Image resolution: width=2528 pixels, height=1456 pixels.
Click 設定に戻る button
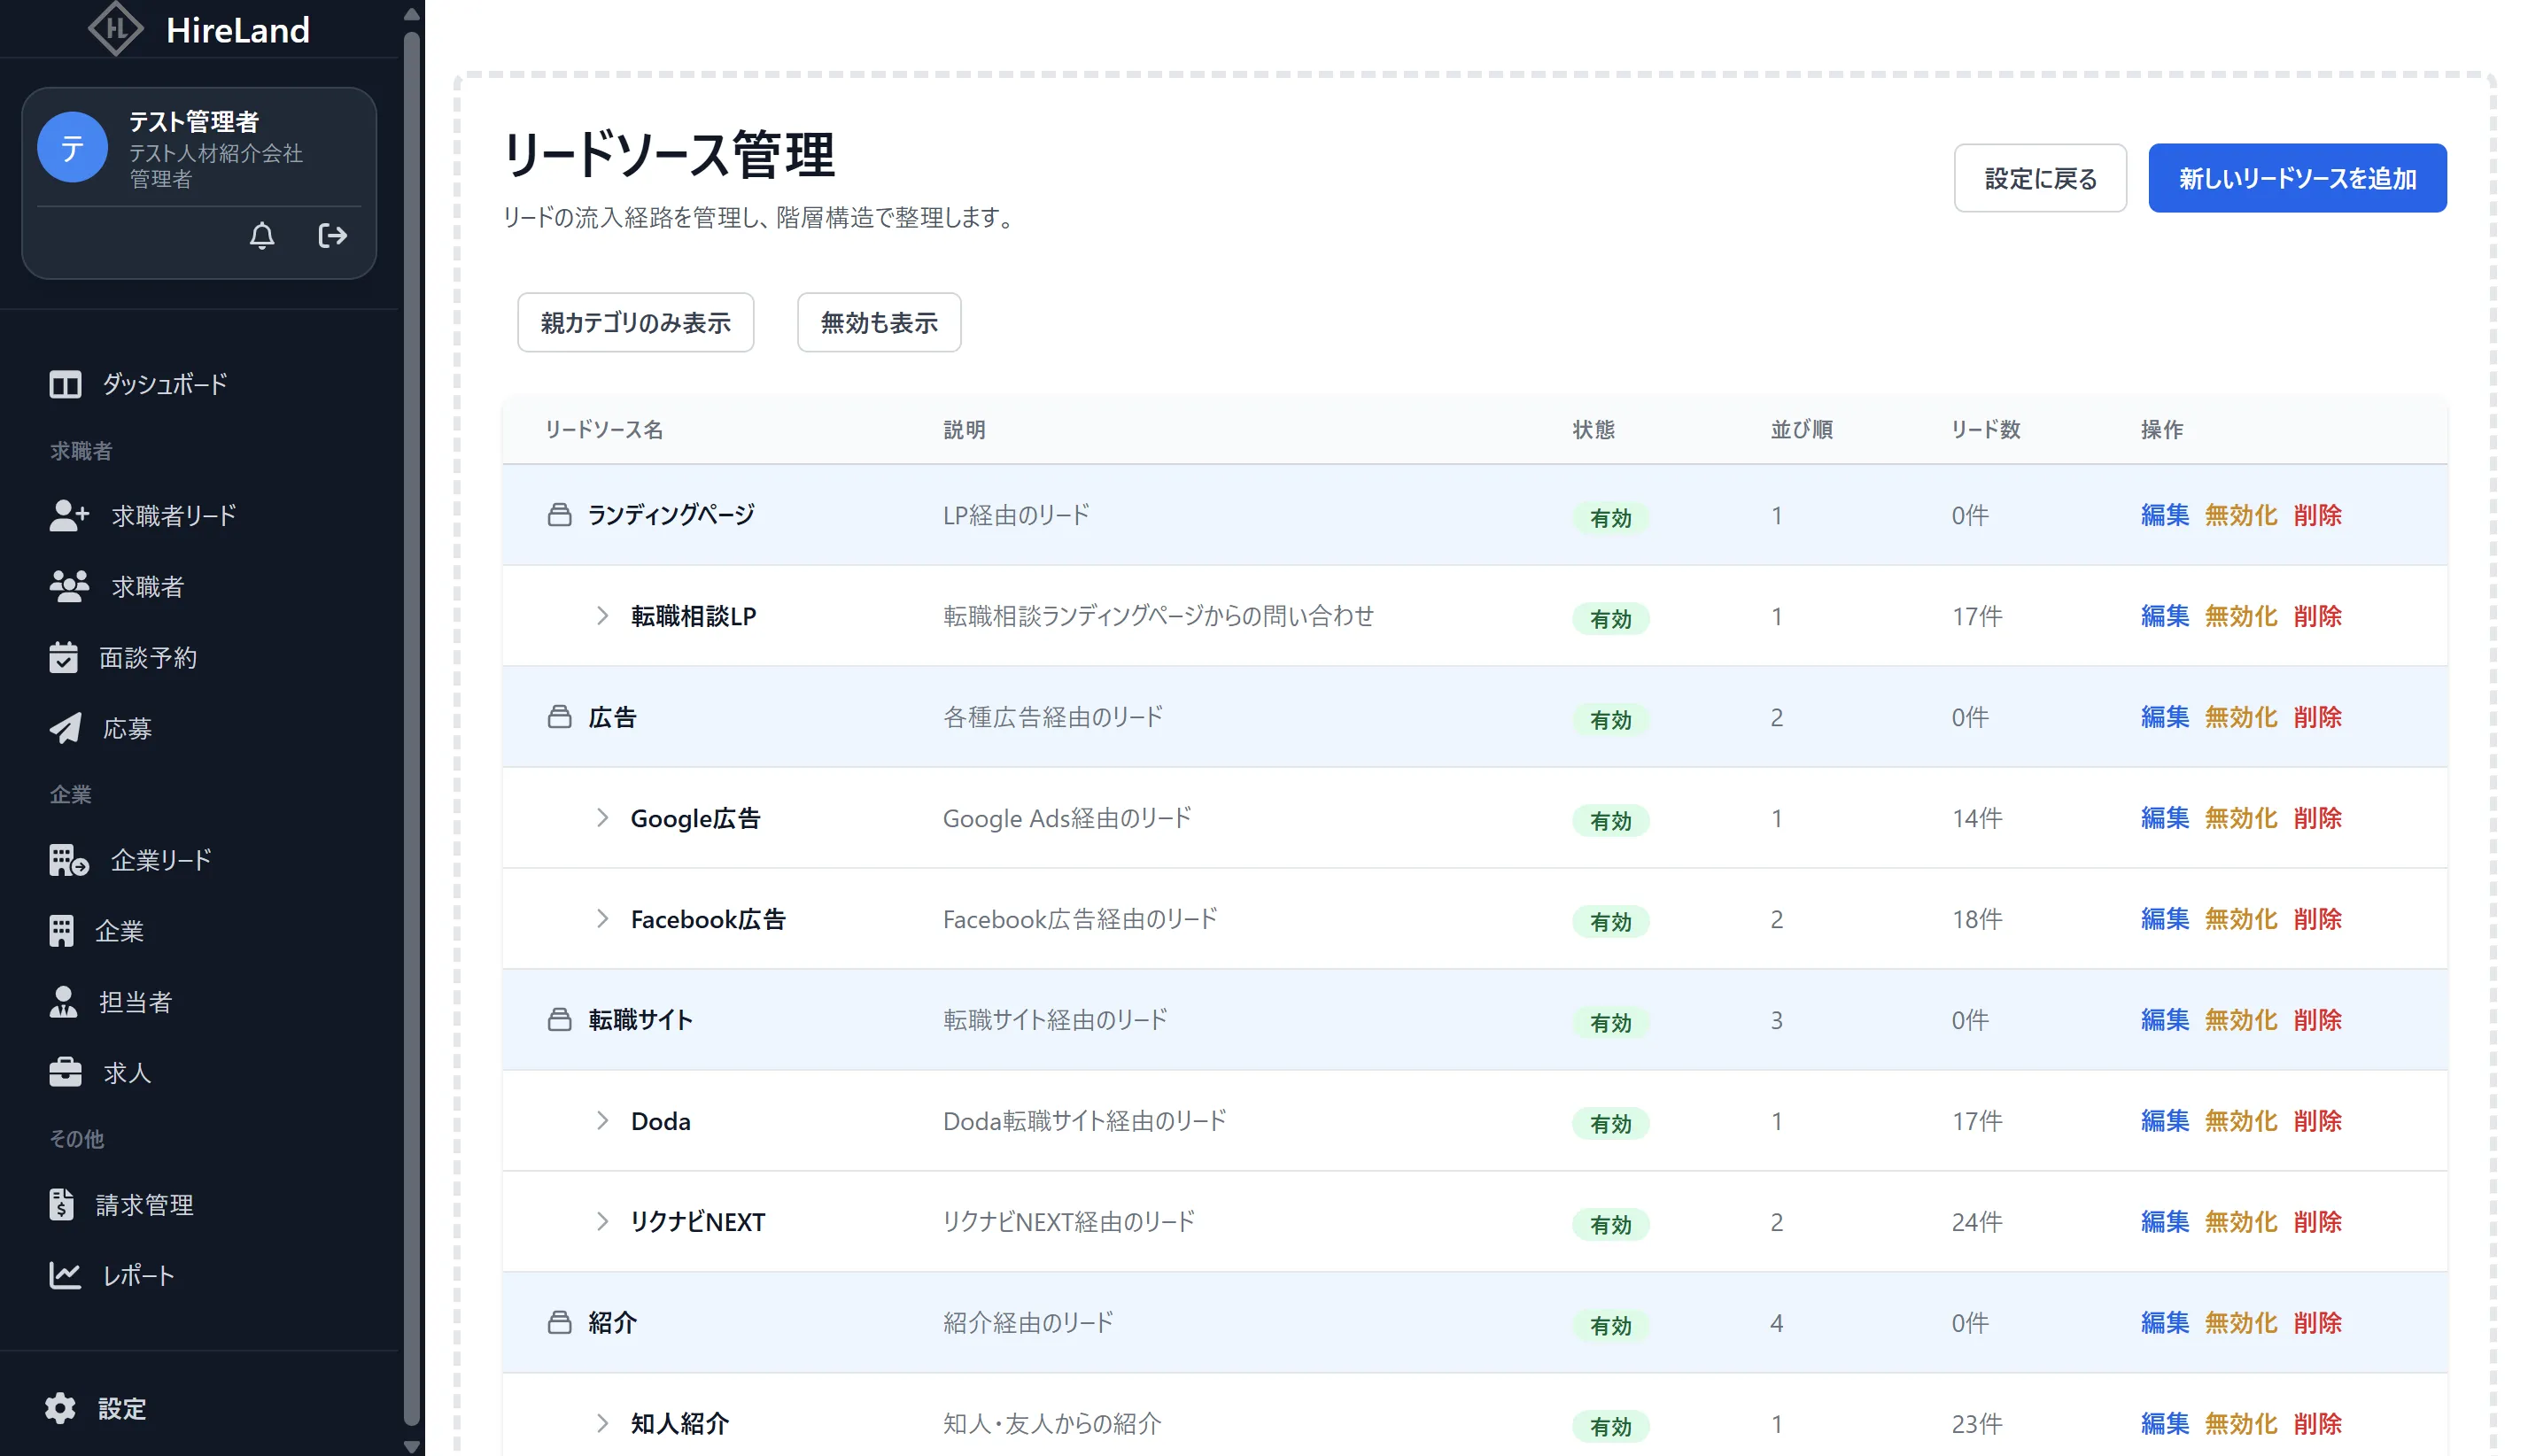[x=2040, y=178]
